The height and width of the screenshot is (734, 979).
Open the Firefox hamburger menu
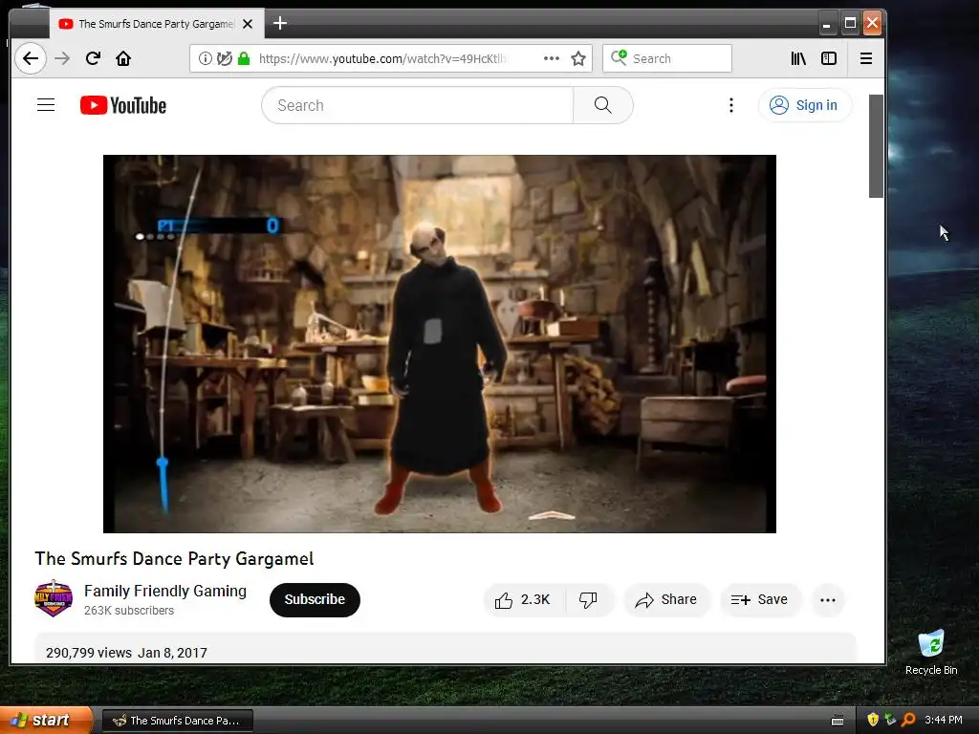point(866,58)
